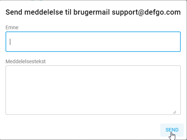Click the "@" symbol in the heading email

click(142, 12)
